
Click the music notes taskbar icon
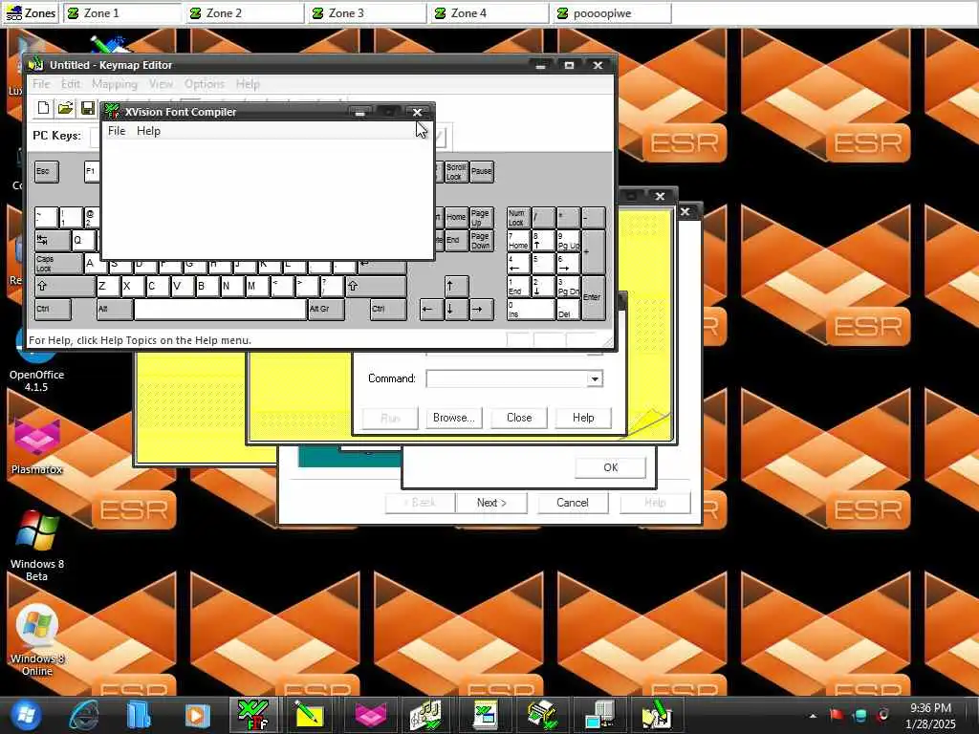click(425, 715)
